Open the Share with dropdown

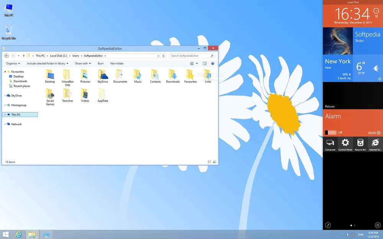(83, 63)
